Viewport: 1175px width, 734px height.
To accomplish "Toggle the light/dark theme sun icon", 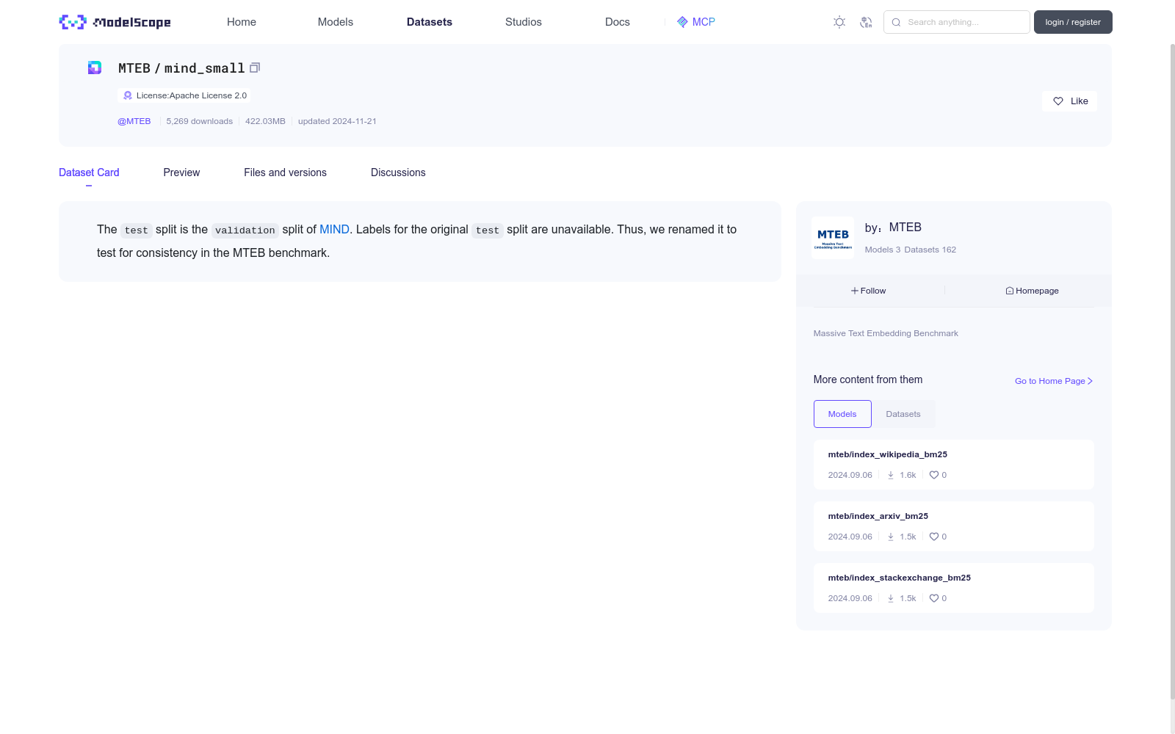I will click(839, 22).
